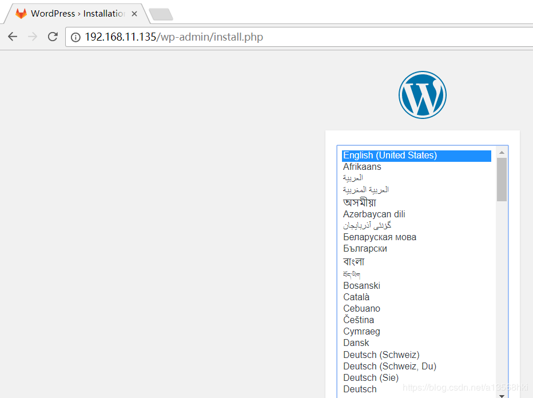Click the WordPress logo
This screenshot has height=398, width=533.
point(423,95)
